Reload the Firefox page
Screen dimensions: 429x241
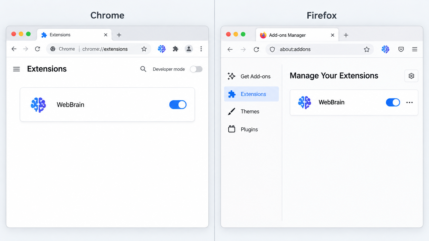(x=256, y=49)
